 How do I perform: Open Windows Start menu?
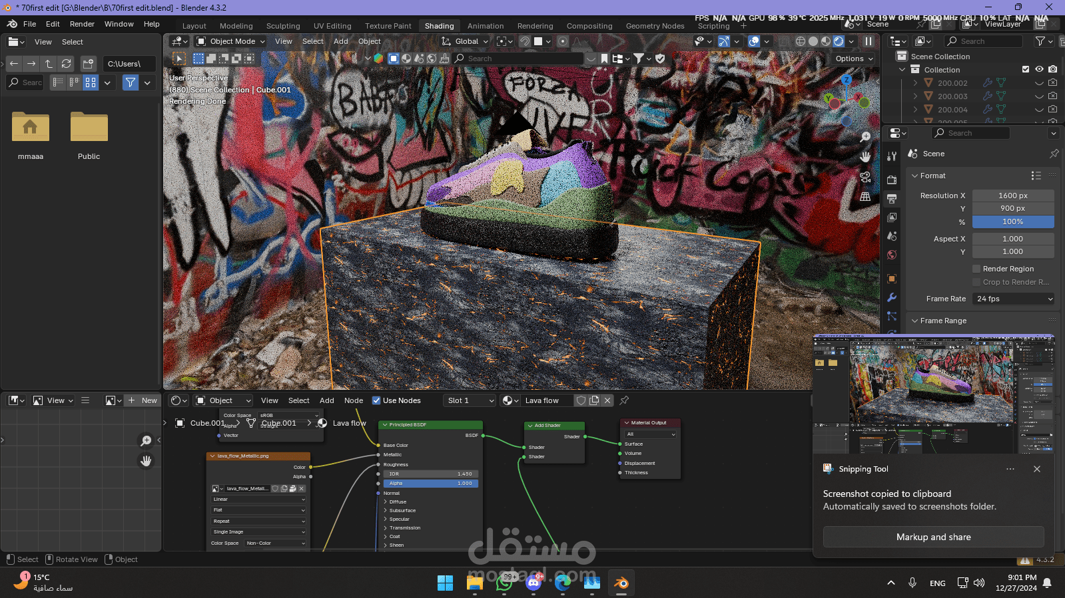click(x=446, y=583)
